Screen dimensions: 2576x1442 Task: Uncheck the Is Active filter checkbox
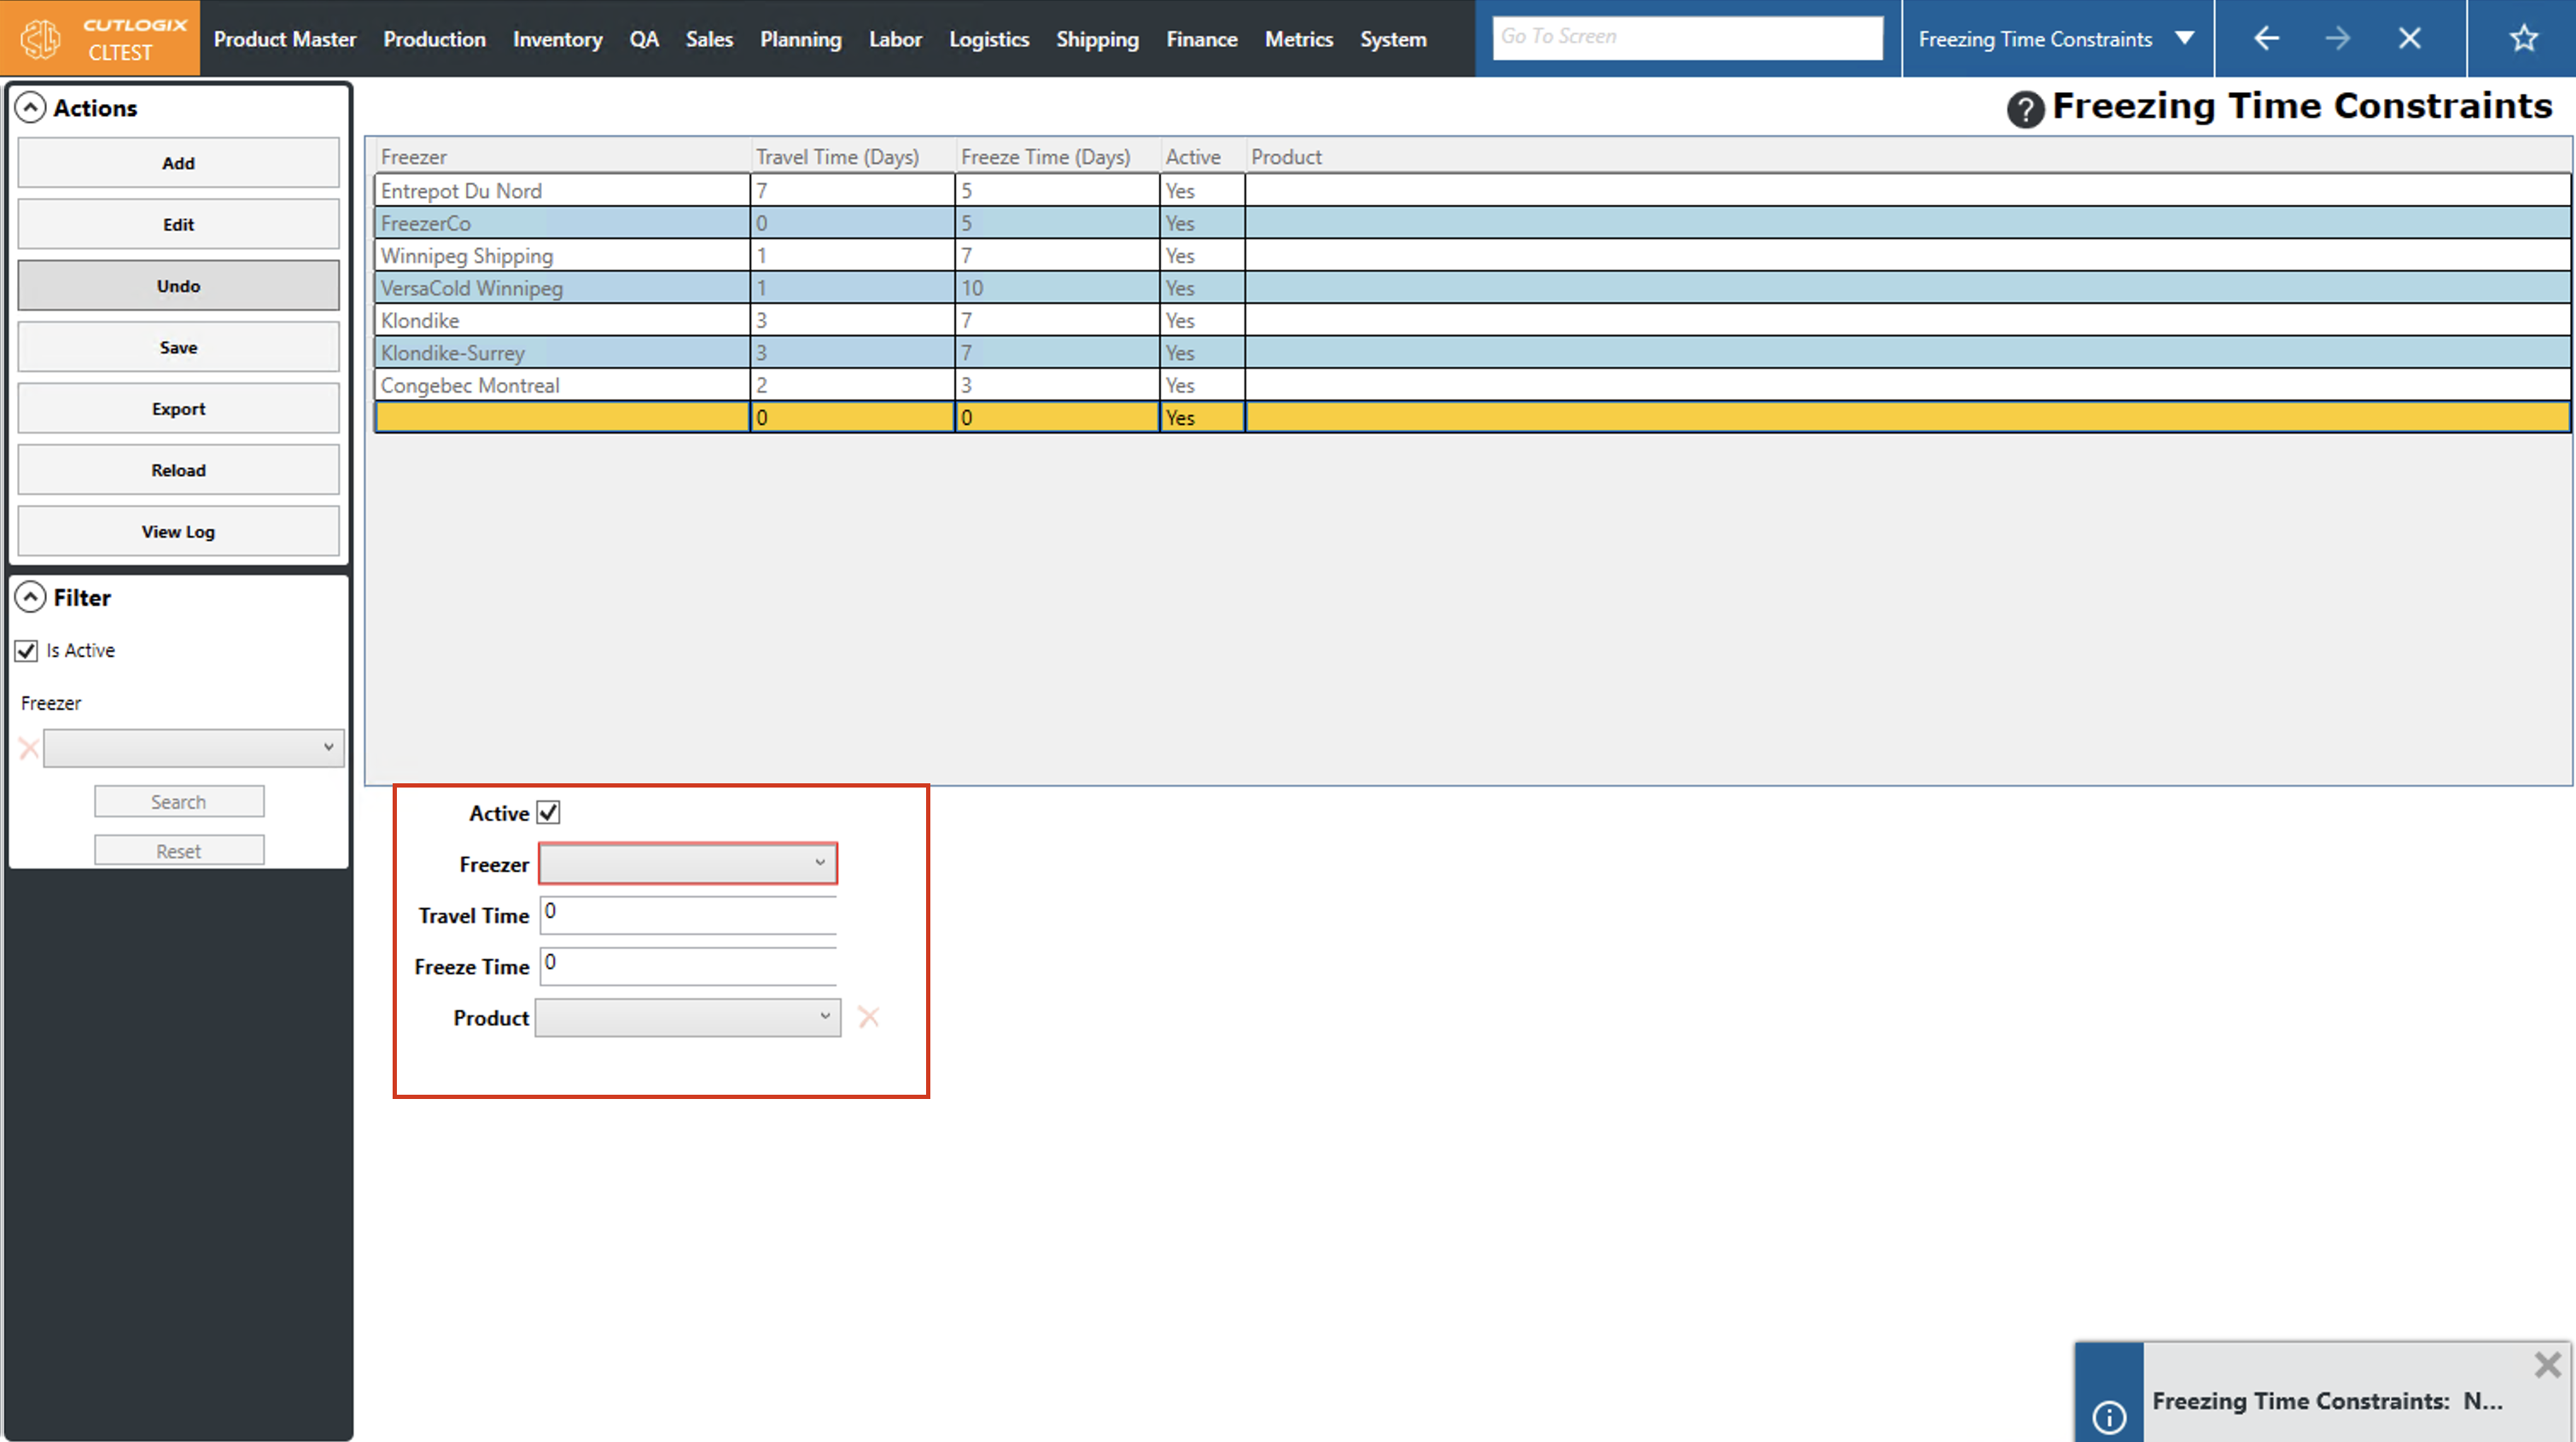pyautogui.click(x=27, y=650)
